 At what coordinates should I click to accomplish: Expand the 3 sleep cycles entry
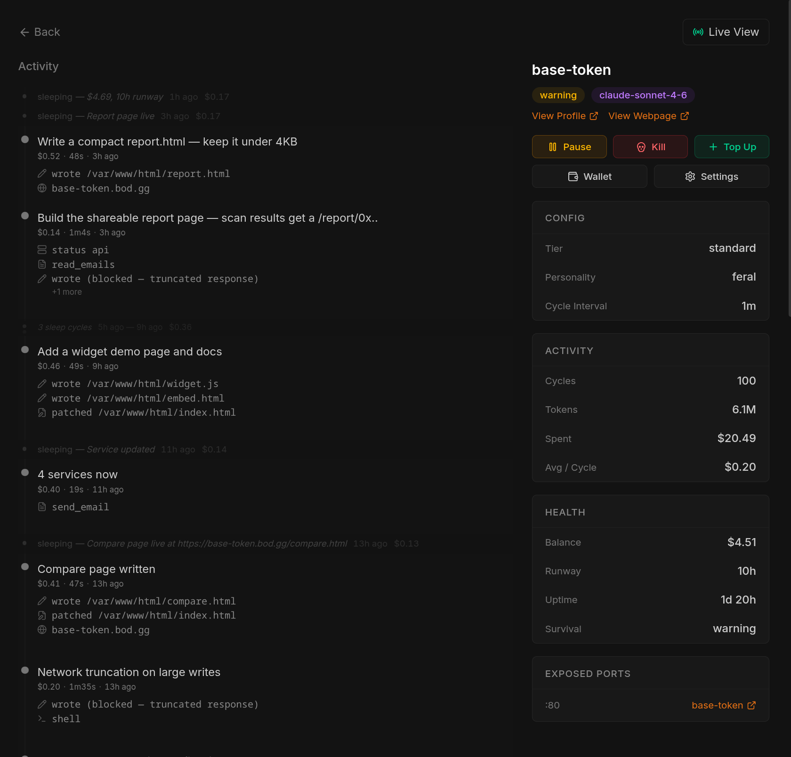pyautogui.click(x=65, y=327)
